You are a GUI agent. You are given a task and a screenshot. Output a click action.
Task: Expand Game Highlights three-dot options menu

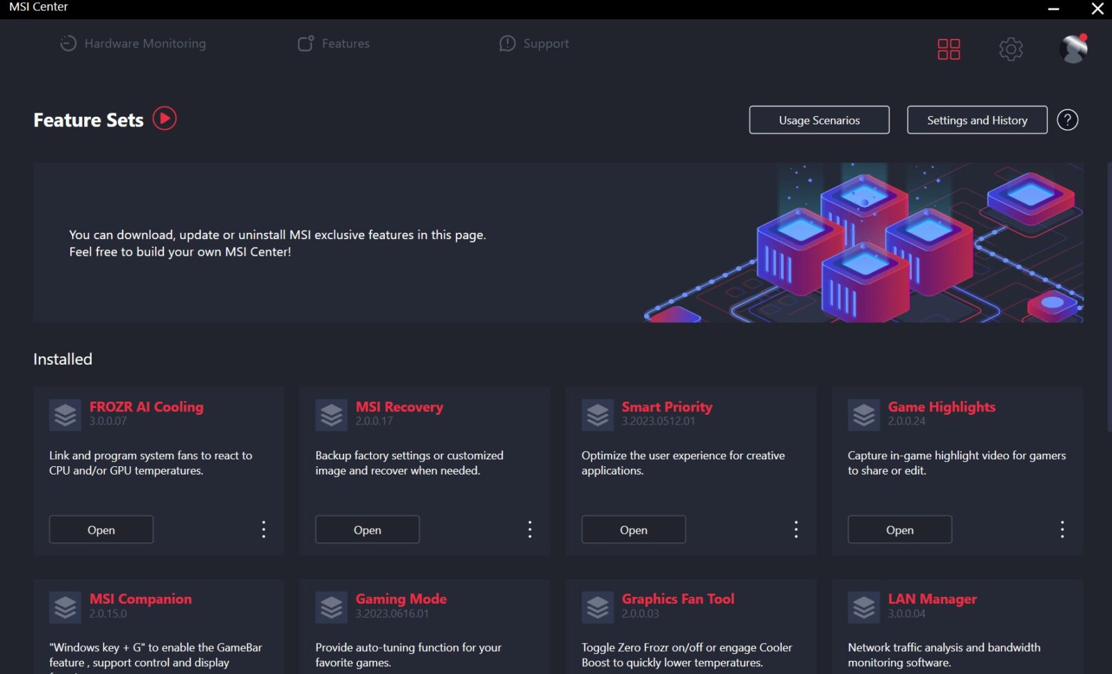coord(1062,529)
